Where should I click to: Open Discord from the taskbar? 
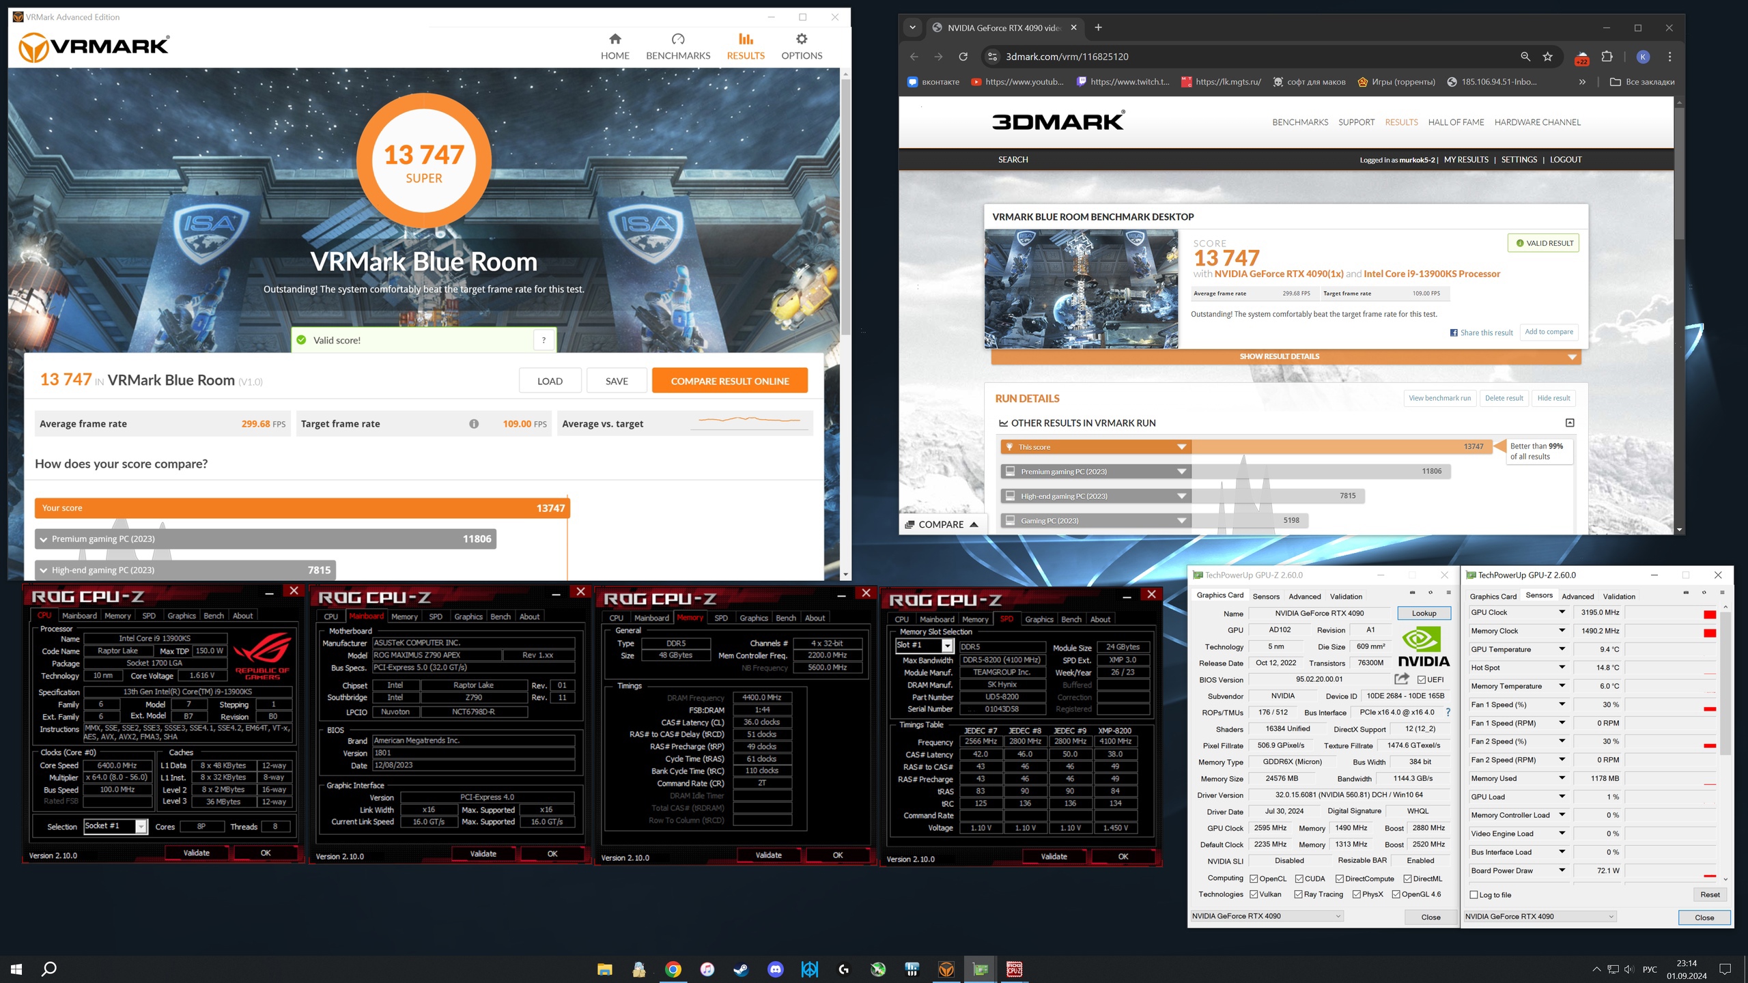point(775,969)
